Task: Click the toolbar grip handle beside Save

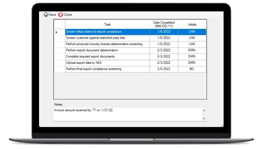Action: point(40,15)
